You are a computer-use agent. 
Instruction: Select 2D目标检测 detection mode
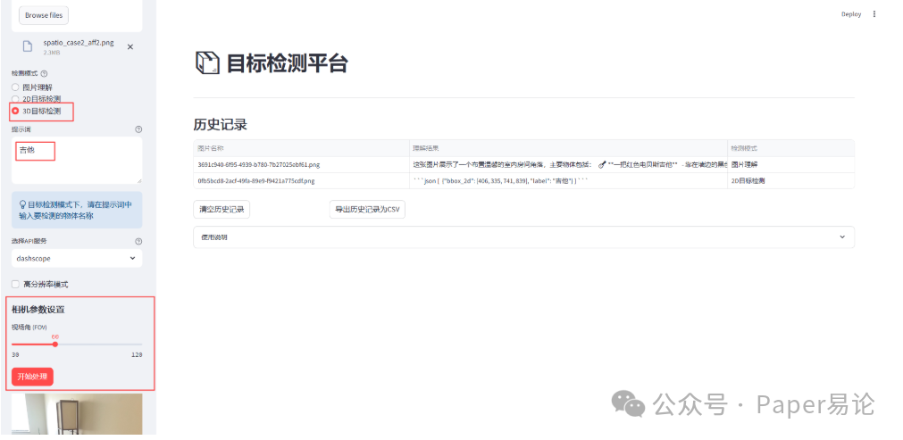pos(36,99)
